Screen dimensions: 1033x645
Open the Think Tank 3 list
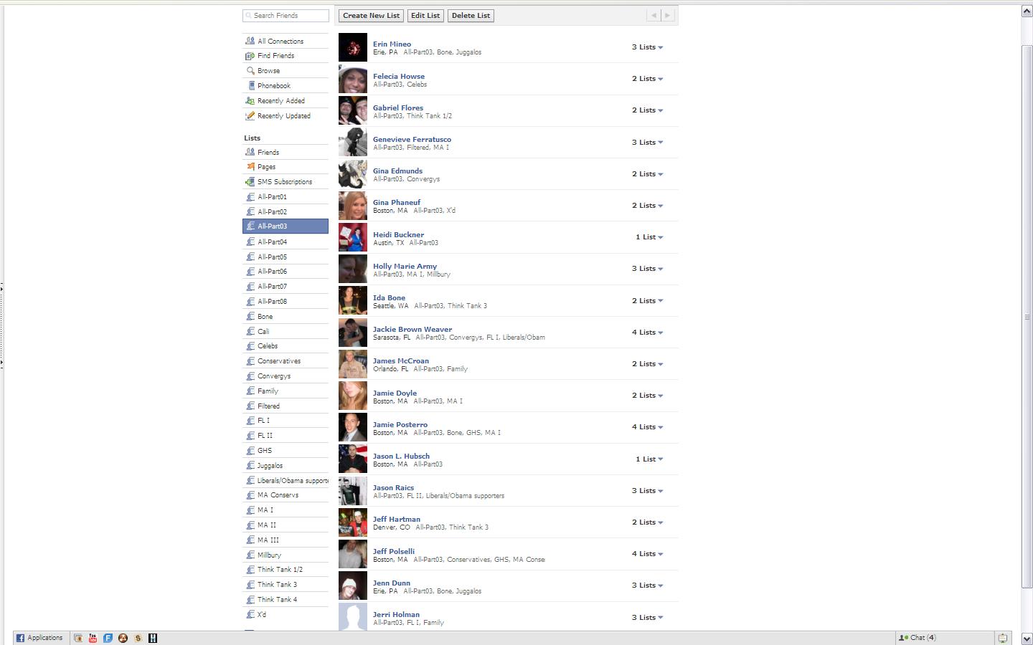pyautogui.click(x=277, y=585)
